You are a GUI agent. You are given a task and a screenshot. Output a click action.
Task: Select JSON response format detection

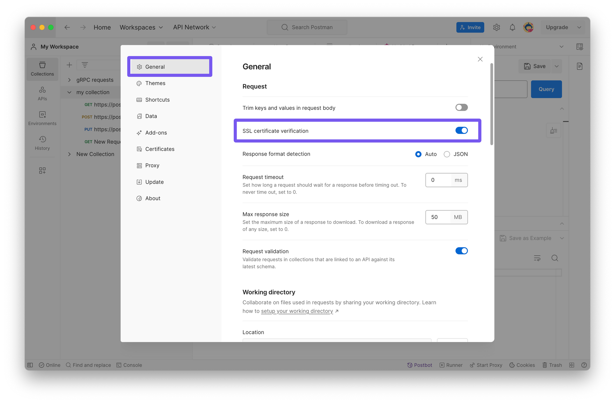pyautogui.click(x=447, y=154)
